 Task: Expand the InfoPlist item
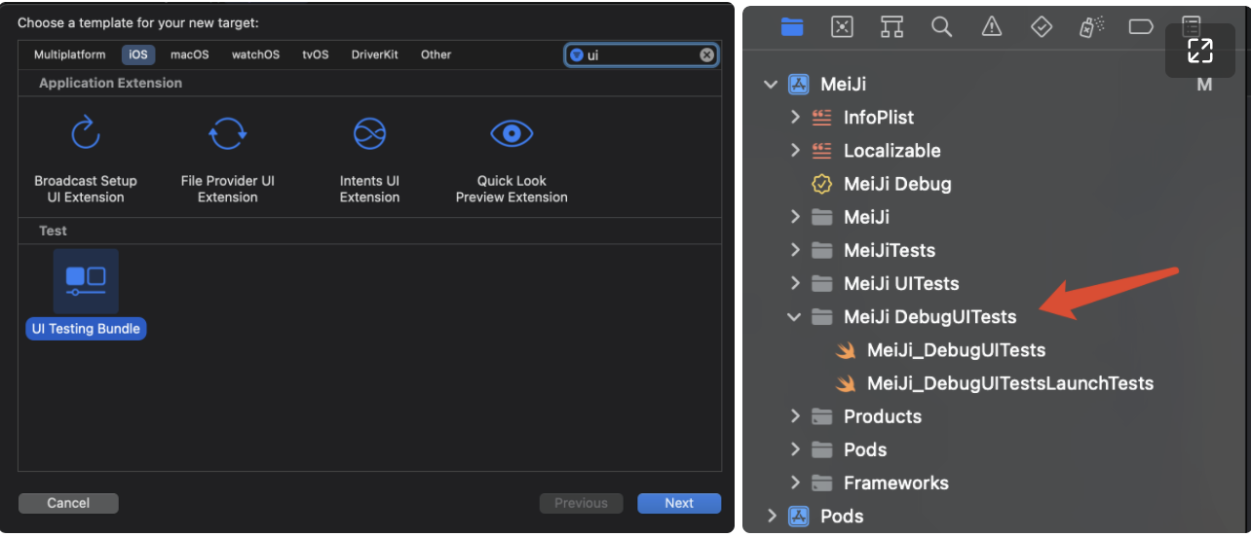pos(795,118)
